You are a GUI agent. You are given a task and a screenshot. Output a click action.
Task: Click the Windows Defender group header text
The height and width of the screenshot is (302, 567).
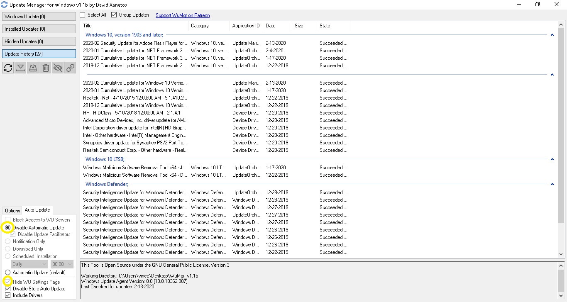tap(107, 184)
